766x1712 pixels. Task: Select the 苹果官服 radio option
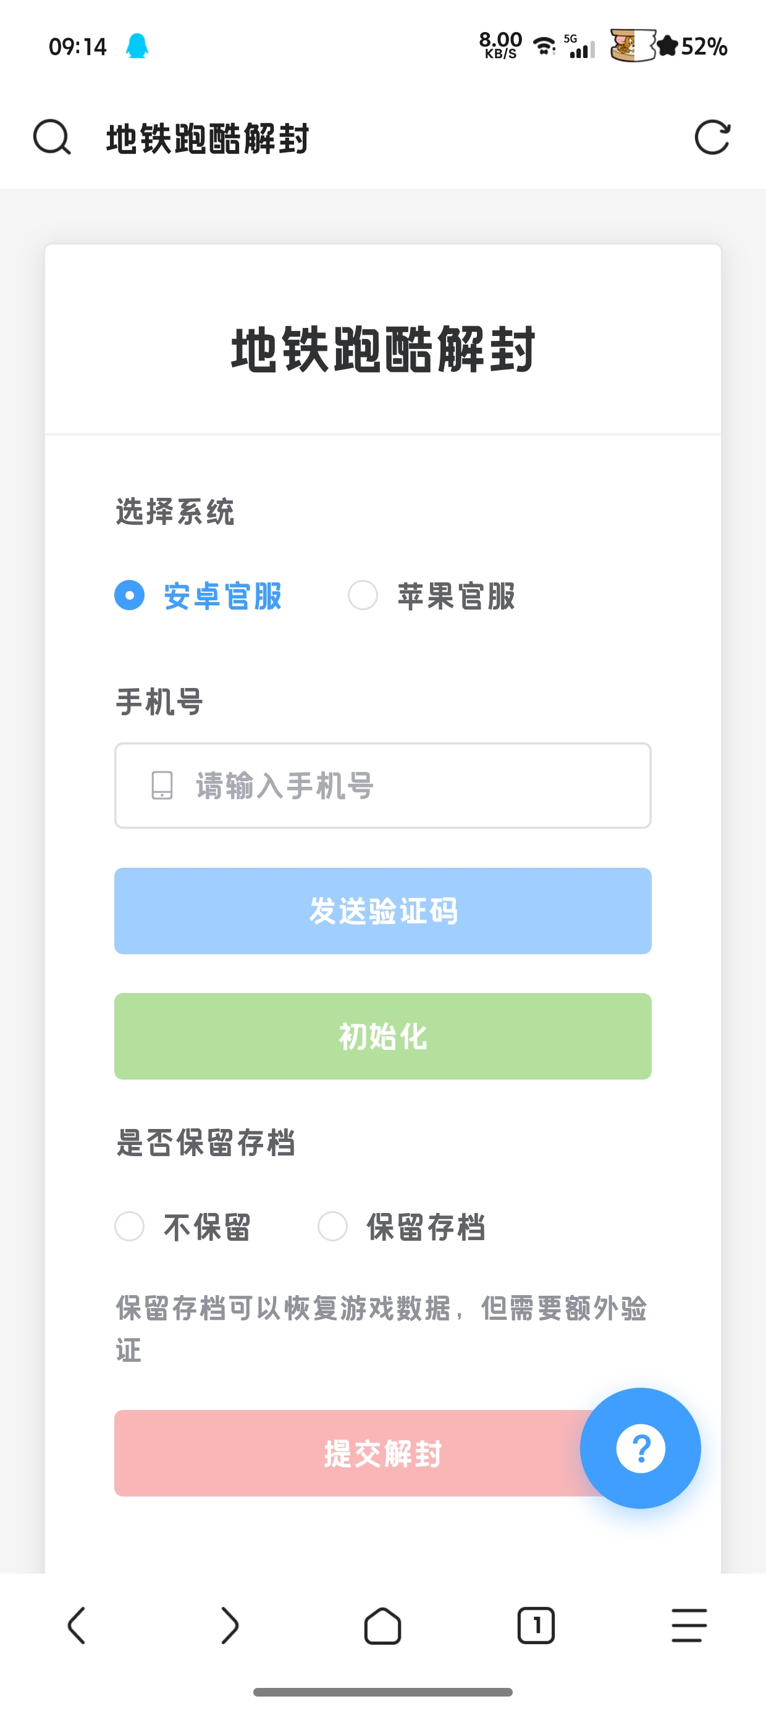363,595
